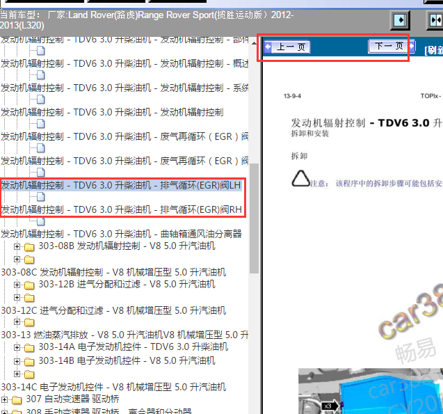Click the document icon of 曲轴箱通风油分离器 entry

pyautogui.click(x=41, y=221)
